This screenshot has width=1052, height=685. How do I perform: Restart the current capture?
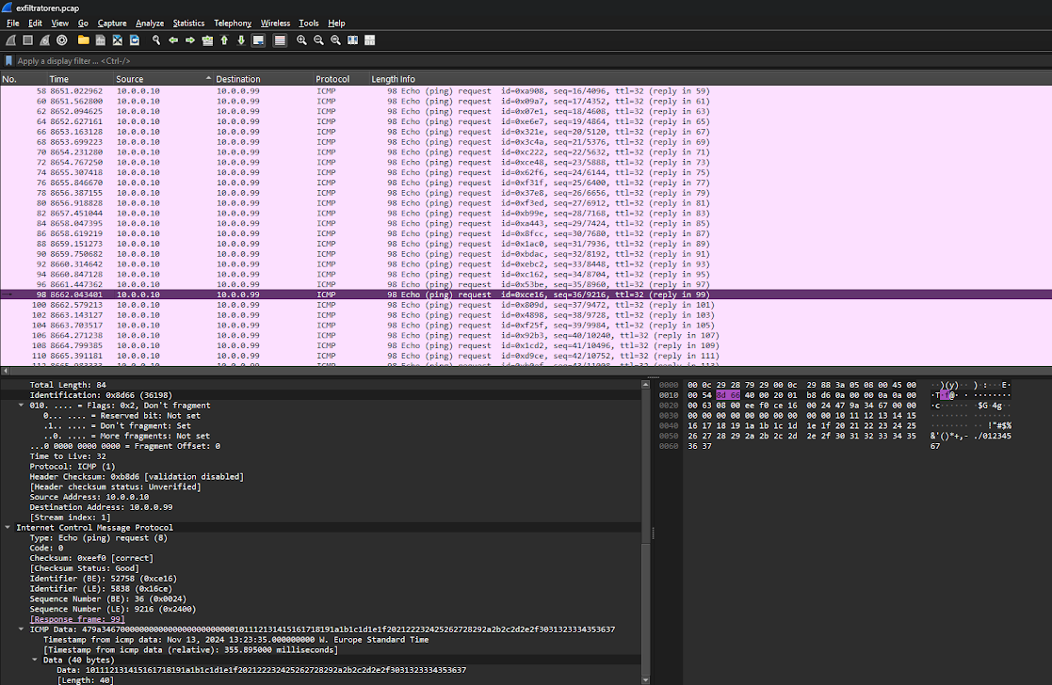click(45, 40)
